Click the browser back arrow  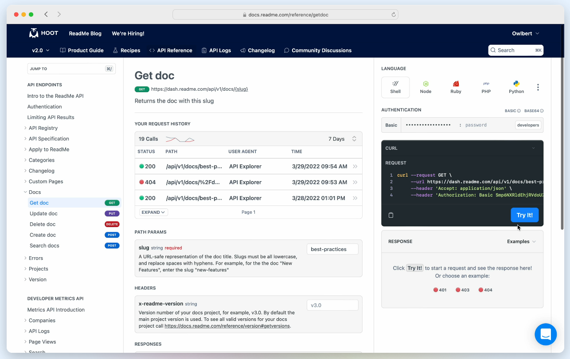coord(46,15)
